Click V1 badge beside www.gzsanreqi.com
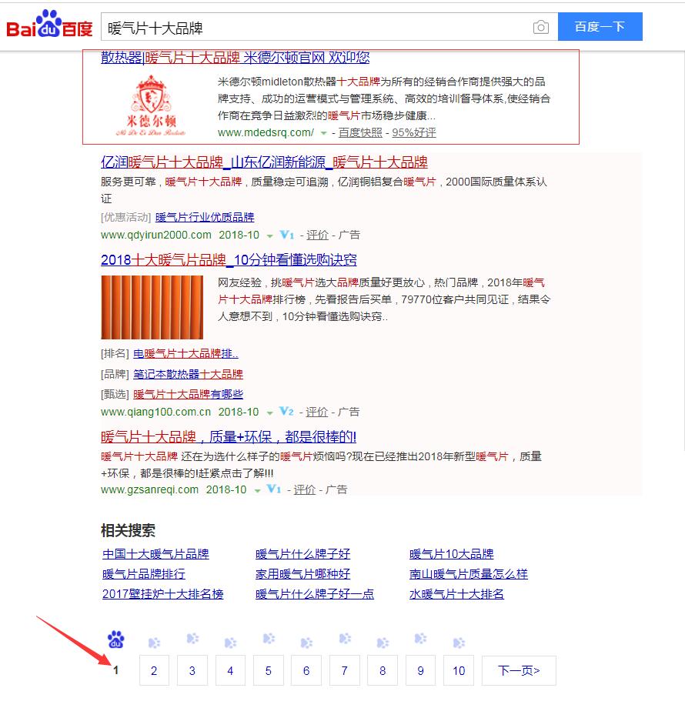This screenshot has height=708, width=685. click(274, 489)
